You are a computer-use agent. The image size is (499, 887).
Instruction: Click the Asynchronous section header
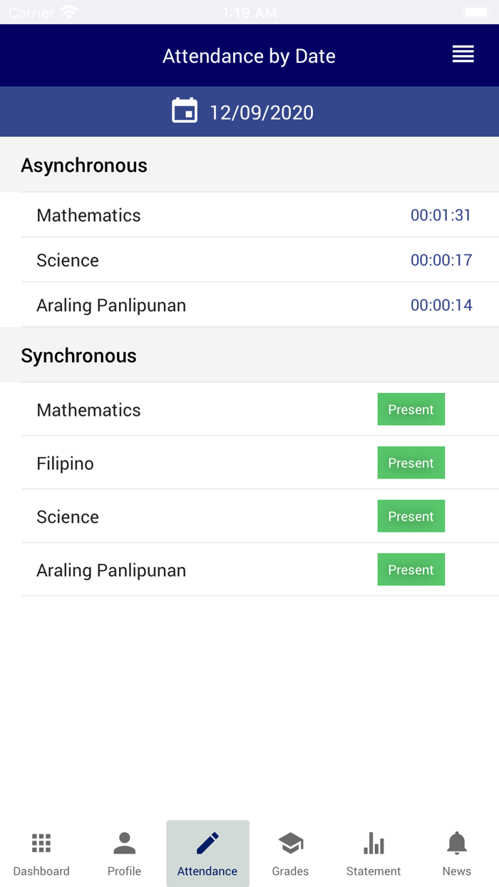coord(84,165)
